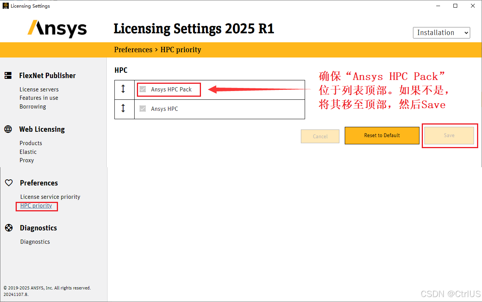Click the Ansys logo in header
Viewport: 482px width, 302px height.
tap(57, 29)
